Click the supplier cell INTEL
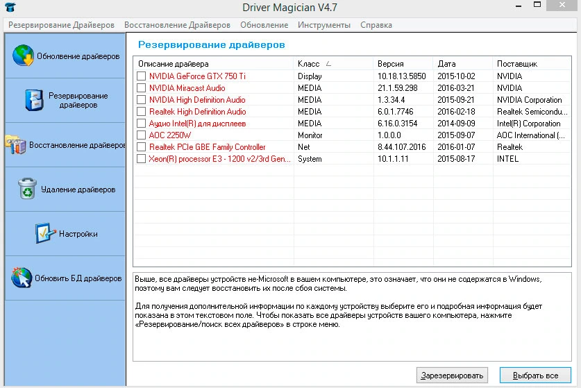This screenshot has height=388, width=581. point(507,159)
